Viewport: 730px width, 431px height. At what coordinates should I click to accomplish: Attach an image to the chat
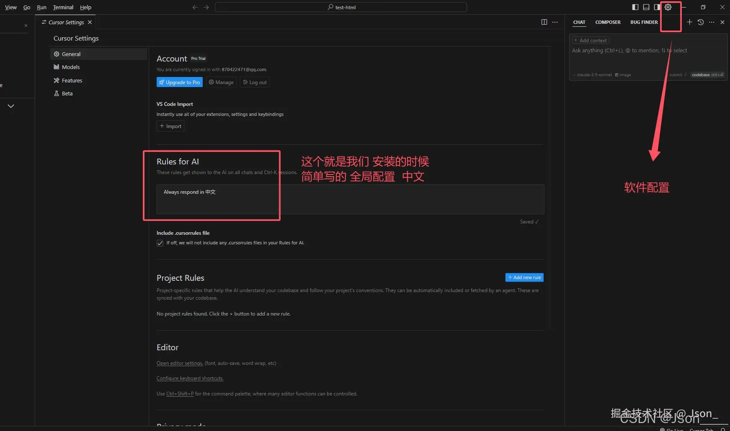623,75
